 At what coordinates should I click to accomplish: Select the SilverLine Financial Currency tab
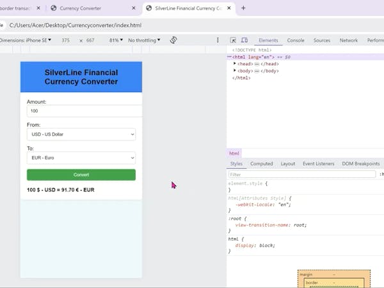189,8
